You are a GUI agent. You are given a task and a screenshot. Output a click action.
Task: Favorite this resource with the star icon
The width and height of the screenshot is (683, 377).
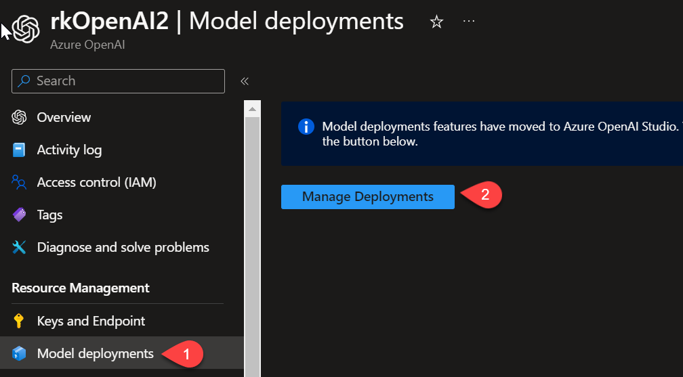pos(437,22)
